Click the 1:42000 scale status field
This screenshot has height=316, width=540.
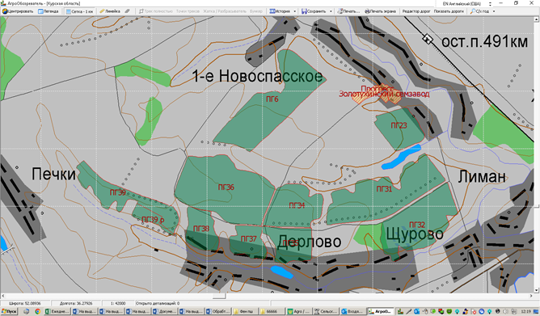(118, 304)
